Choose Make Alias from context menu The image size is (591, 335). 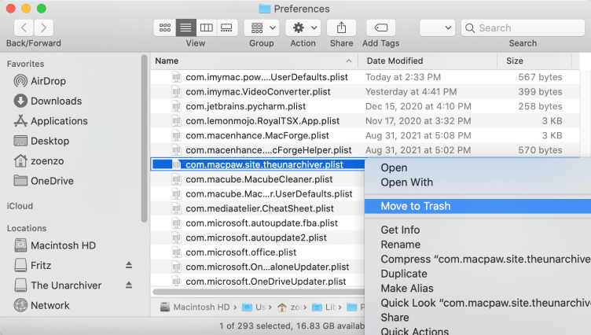(478, 289)
